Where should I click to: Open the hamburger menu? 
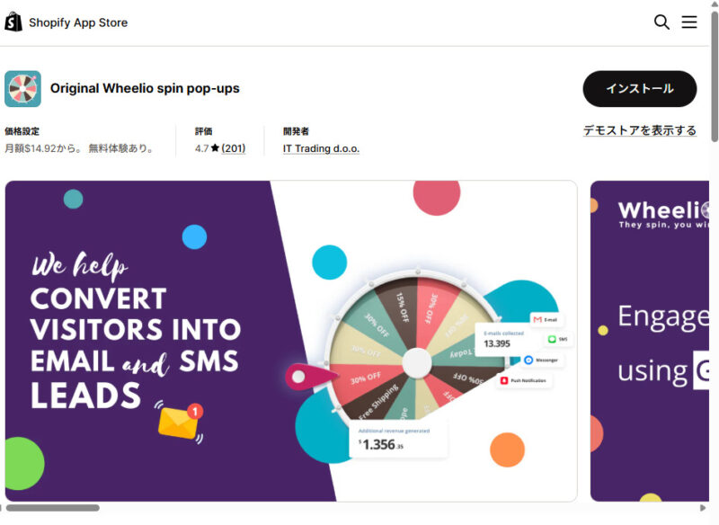[x=689, y=22]
